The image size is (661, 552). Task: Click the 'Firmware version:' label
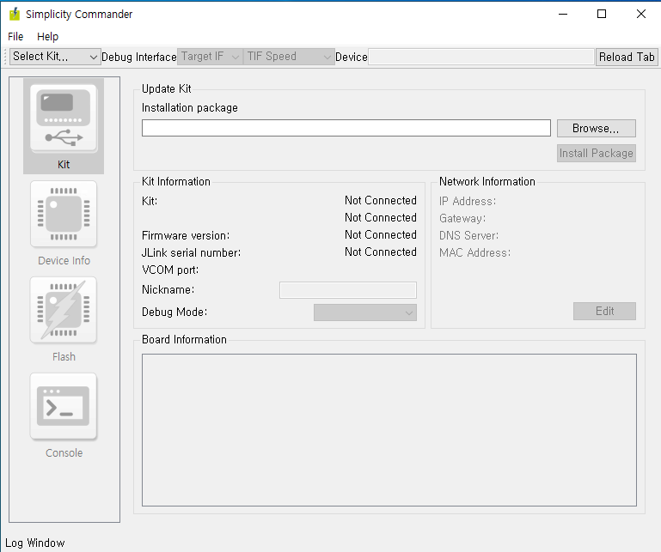[x=186, y=235]
